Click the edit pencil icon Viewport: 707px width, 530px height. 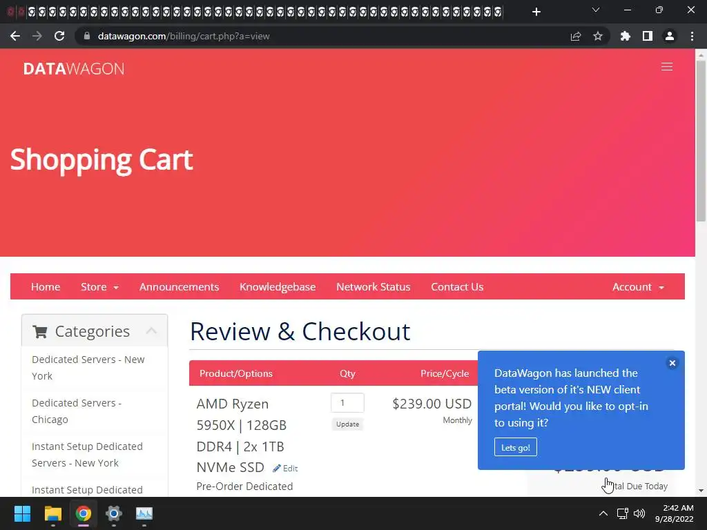[276, 469]
